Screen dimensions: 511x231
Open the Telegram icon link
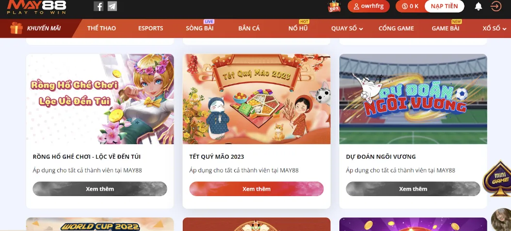point(112,6)
